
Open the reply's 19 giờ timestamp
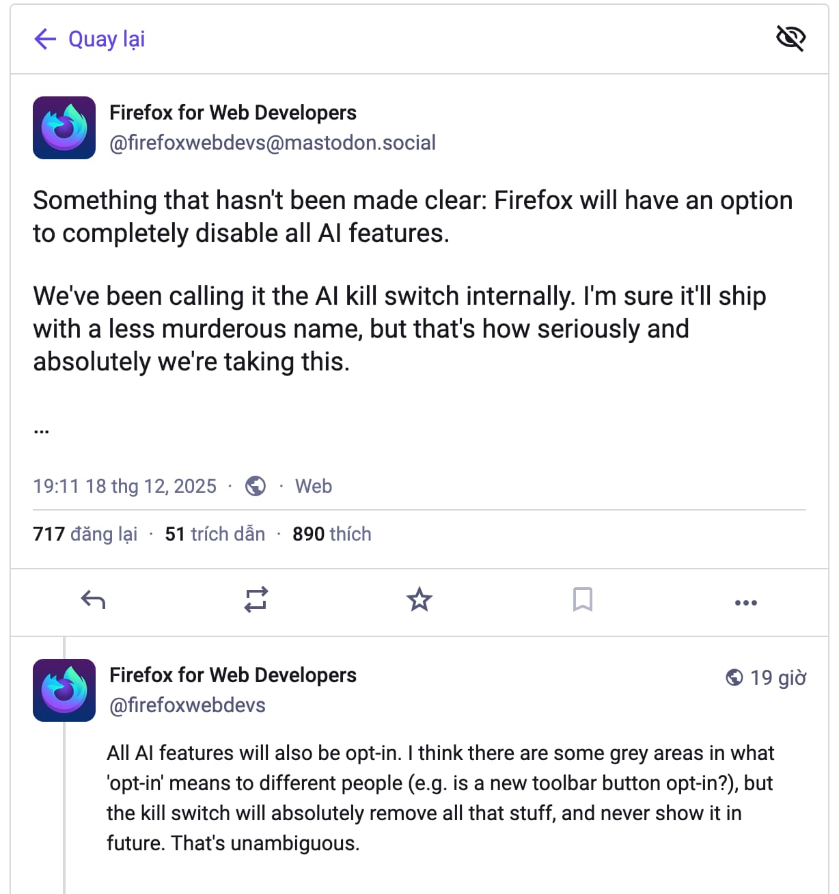(x=778, y=677)
